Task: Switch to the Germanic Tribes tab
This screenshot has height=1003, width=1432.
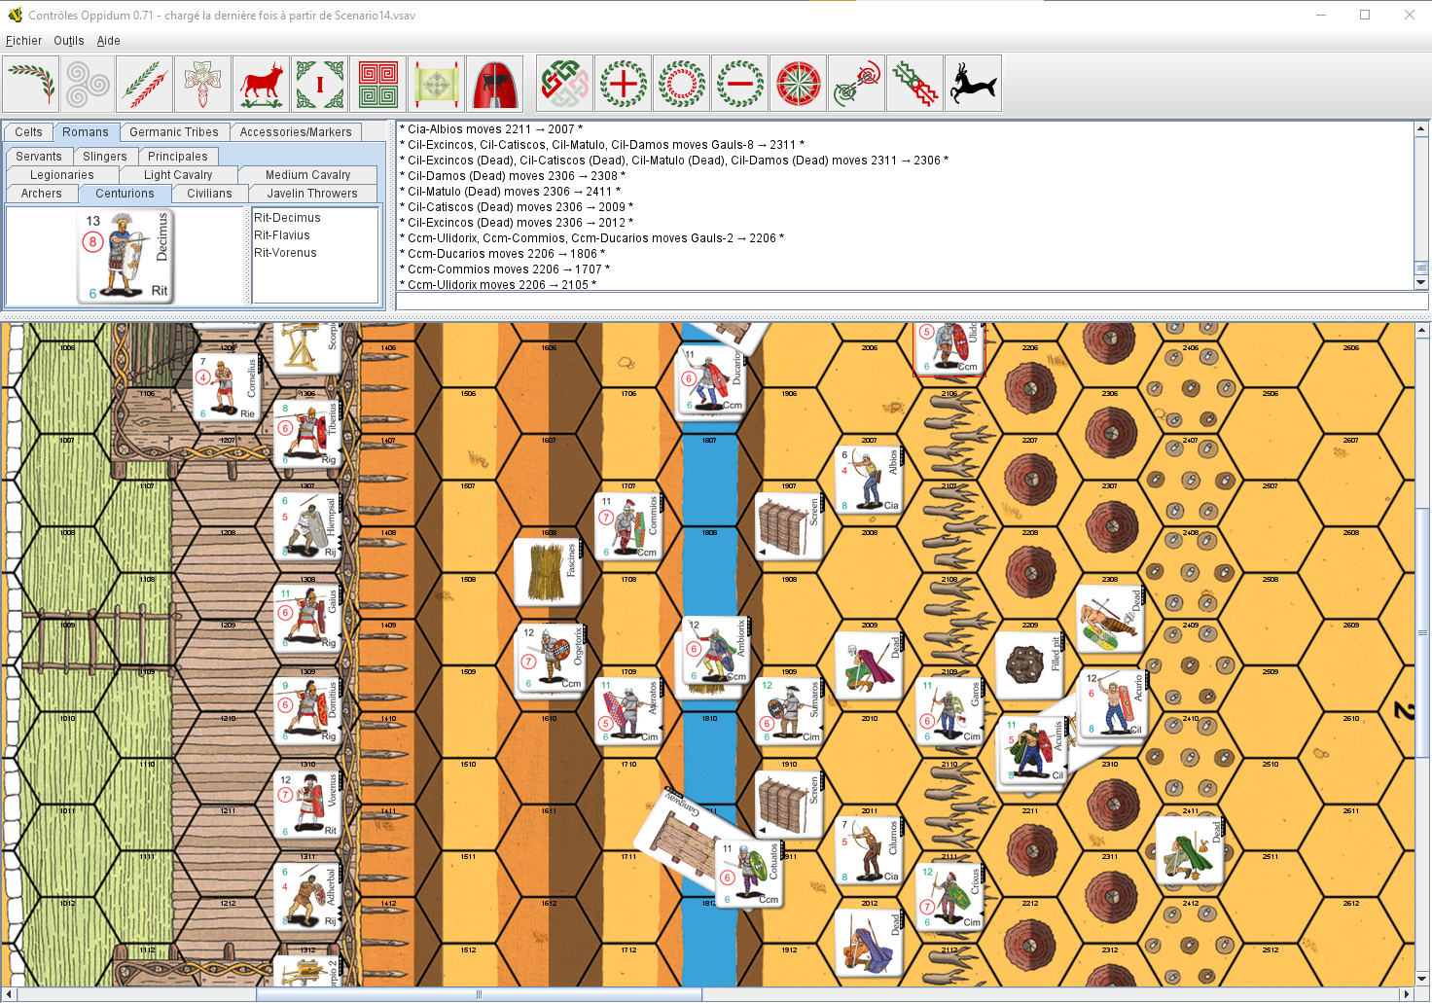Action: click(174, 132)
